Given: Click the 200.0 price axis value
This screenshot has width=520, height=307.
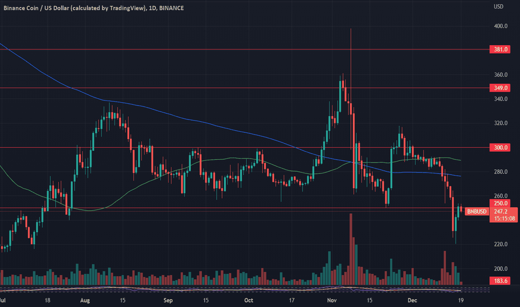Looking at the screenshot, I should [x=500, y=269].
